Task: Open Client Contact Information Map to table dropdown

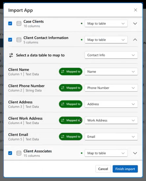Action: [x=106, y=40]
